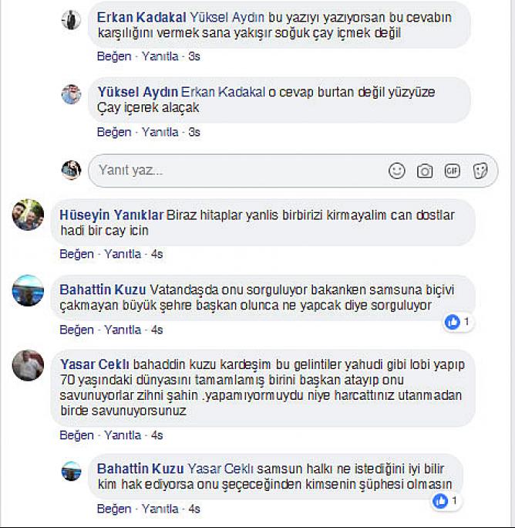Image resolution: width=515 pixels, height=528 pixels.
Task: Attach a photo using camera icon
Action: click(x=425, y=171)
